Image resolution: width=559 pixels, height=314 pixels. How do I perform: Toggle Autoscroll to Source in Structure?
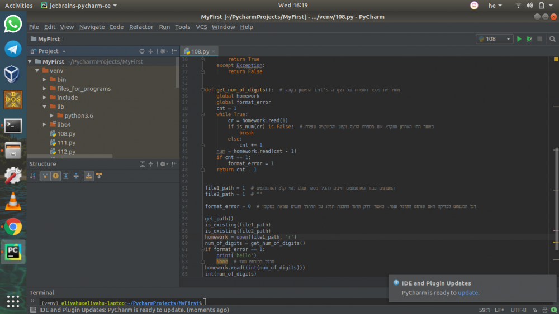click(x=89, y=176)
